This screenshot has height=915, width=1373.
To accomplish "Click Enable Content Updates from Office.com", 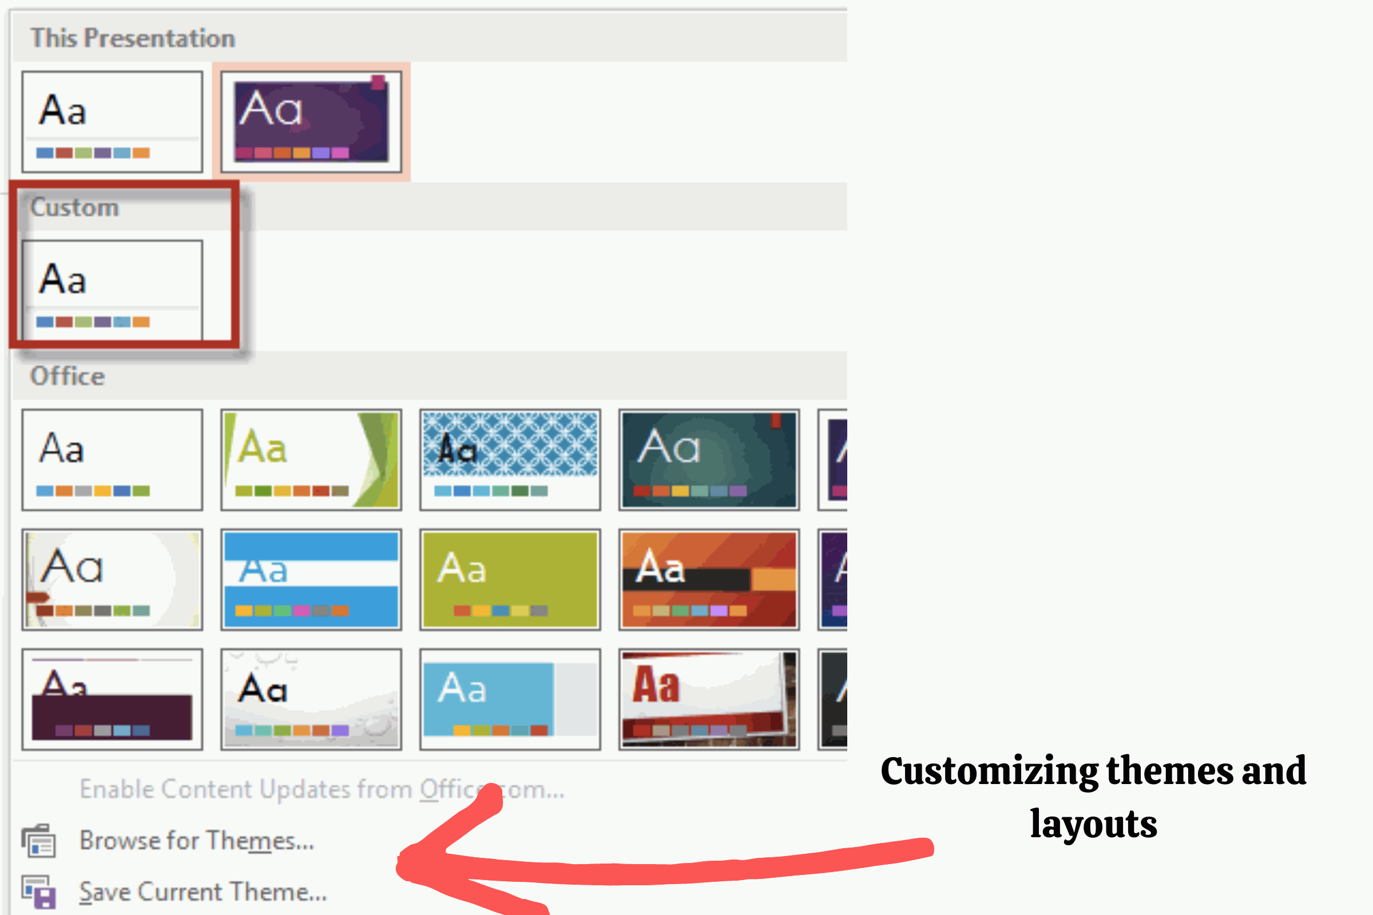I will [x=322, y=790].
